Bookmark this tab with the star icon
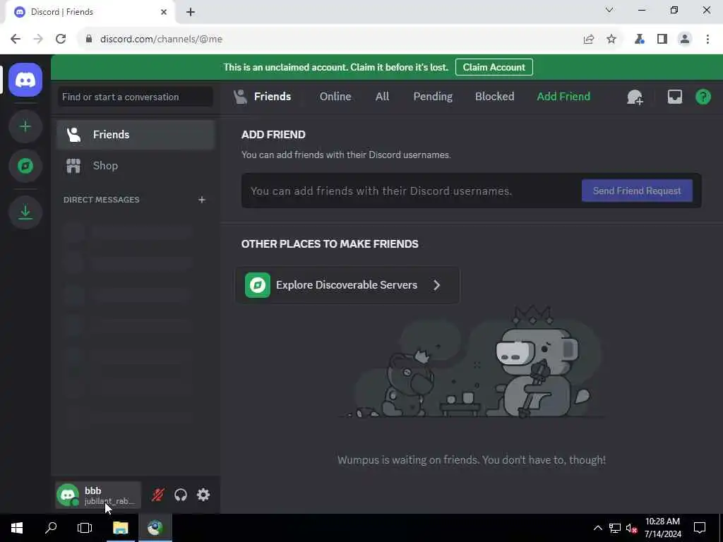Viewport: 723px width, 542px height. (x=611, y=40)
